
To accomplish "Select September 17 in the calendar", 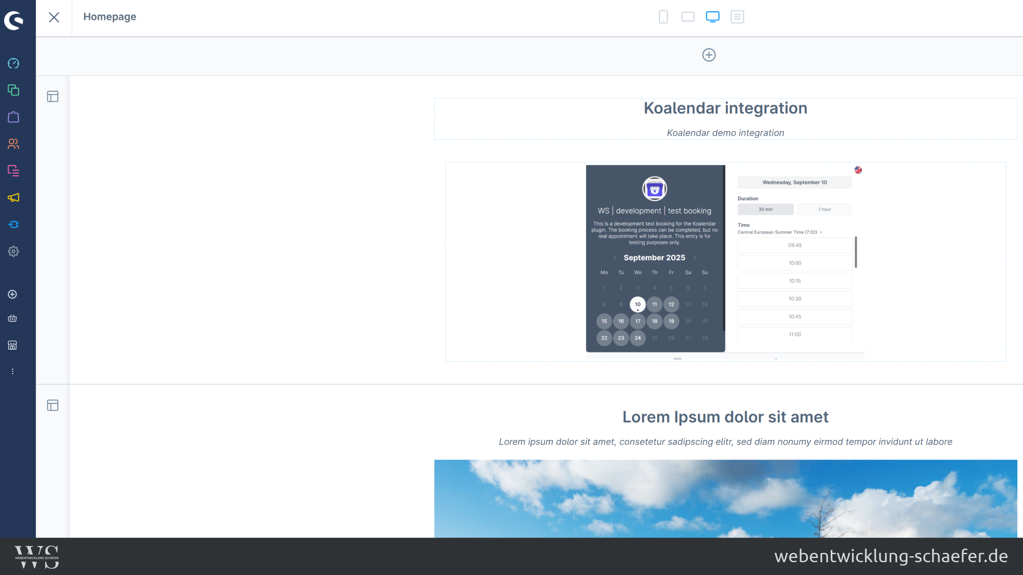I will 638,321.
